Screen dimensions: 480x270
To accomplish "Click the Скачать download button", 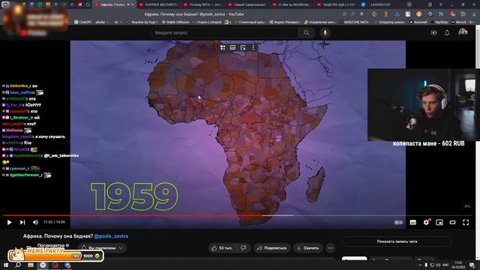I will (x=308, y=248).
